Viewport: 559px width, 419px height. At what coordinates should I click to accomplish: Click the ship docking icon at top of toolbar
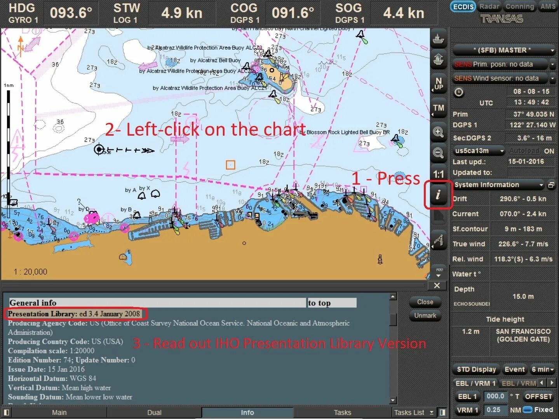[438, 39]
